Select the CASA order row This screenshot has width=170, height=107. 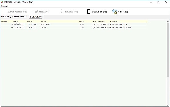(x=74, y=27)
